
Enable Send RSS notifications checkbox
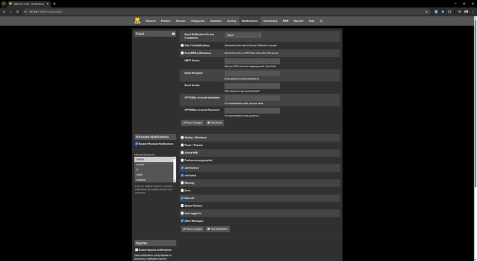tap(182, 53)
